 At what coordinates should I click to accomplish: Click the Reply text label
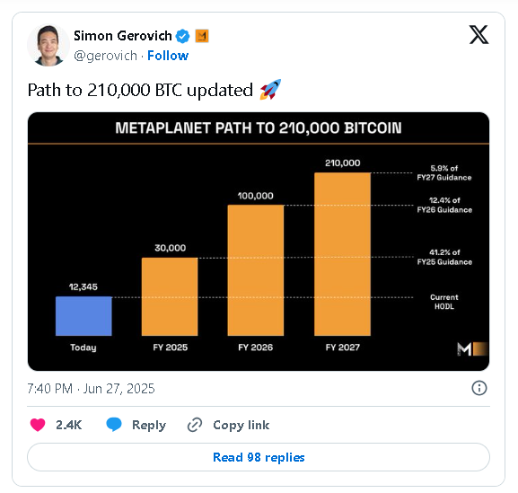[149, 425]
